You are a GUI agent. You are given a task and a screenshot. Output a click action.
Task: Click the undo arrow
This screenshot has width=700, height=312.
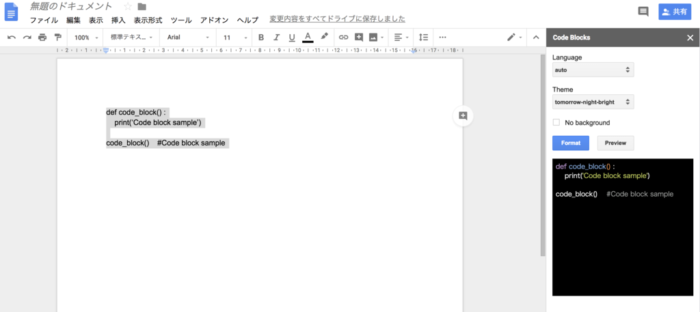pos(12,38)
